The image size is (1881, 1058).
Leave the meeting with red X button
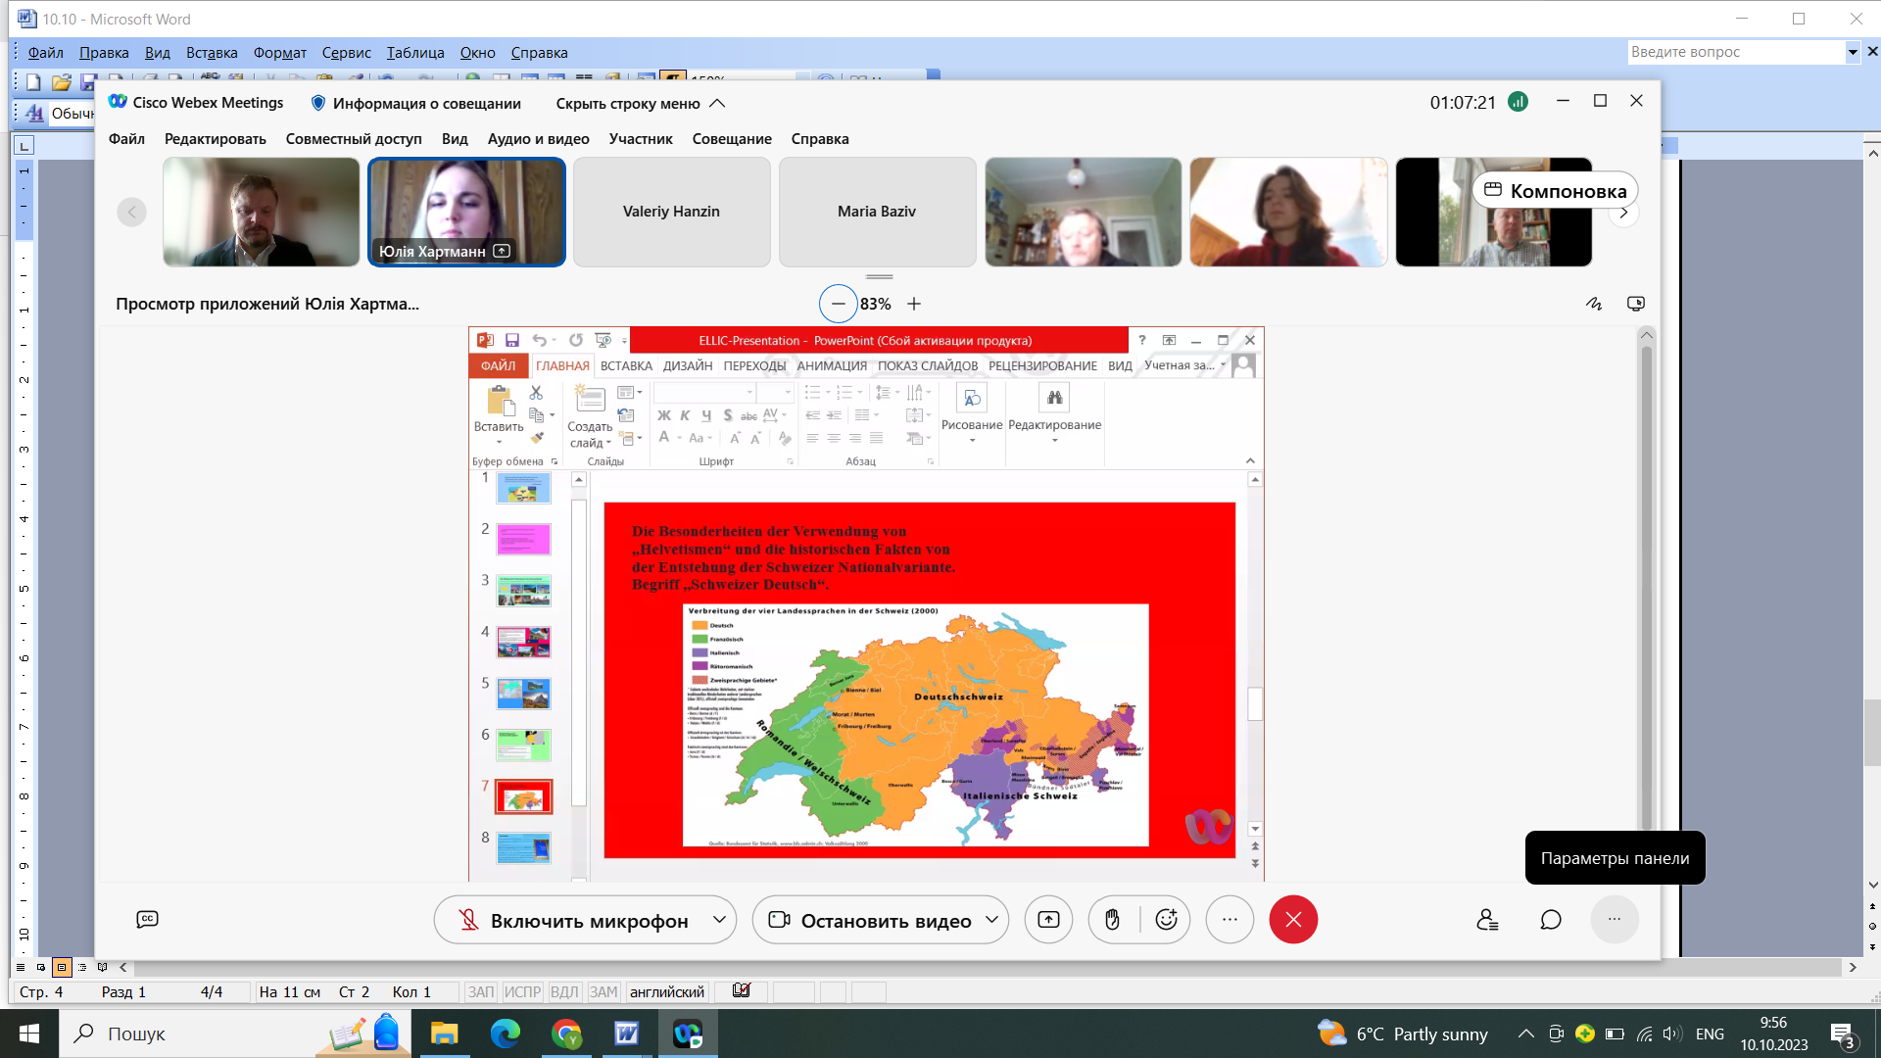(x=1293, y=920)
